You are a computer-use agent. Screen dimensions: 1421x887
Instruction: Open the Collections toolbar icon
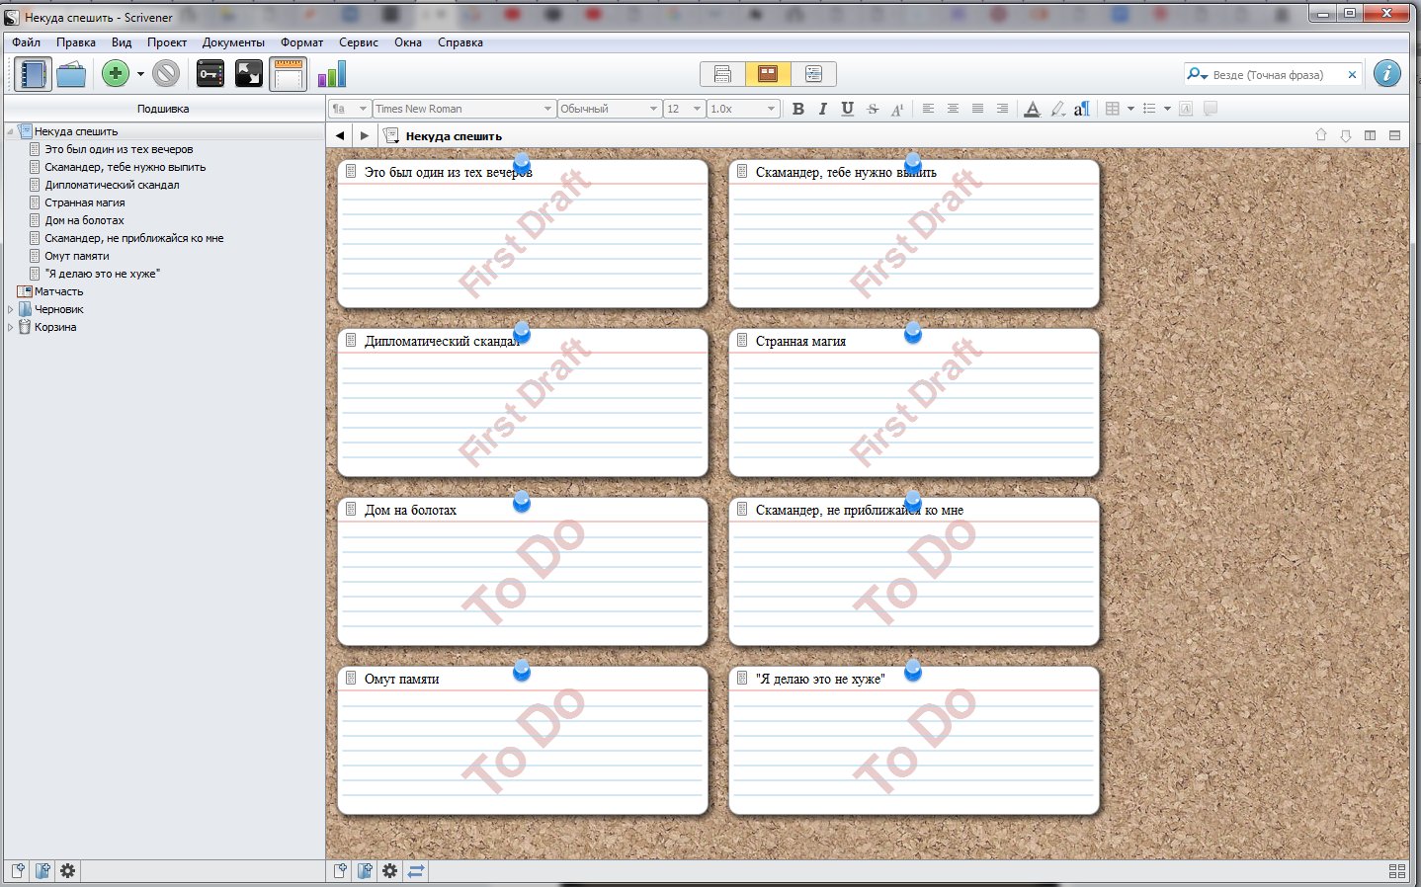click(x=71, y=74)
